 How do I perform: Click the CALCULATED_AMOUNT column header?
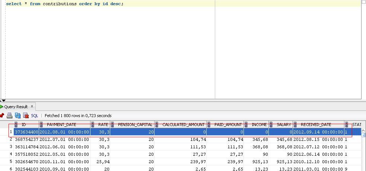181,125
